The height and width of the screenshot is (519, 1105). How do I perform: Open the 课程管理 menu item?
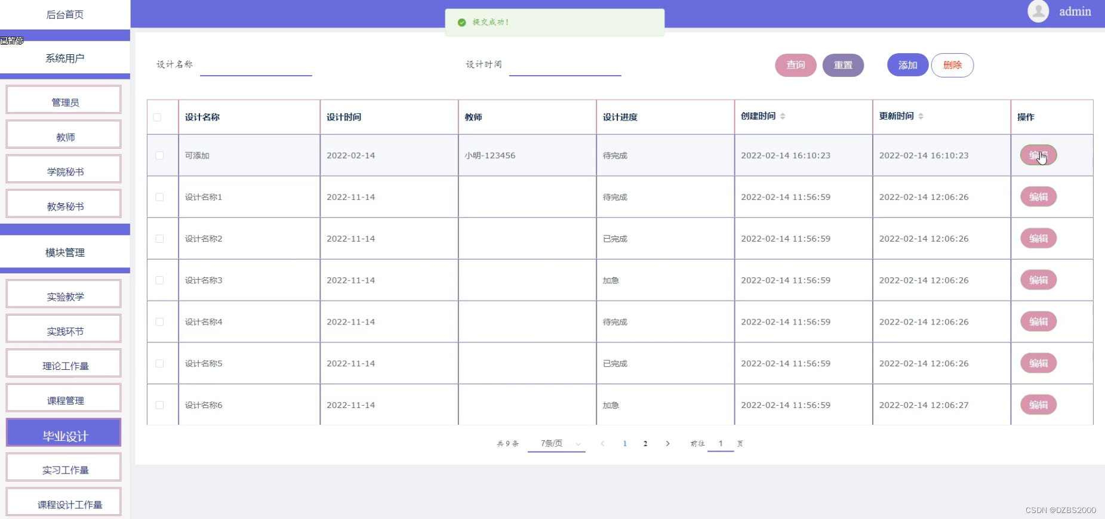[64, 397]
